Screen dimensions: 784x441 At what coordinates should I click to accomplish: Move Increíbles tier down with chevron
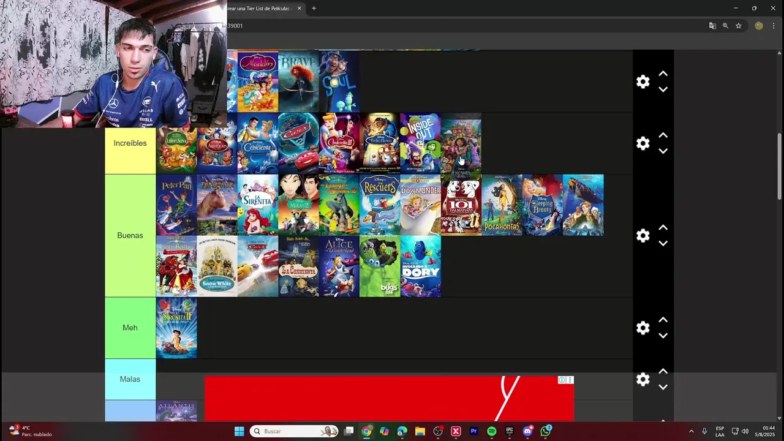663,151
